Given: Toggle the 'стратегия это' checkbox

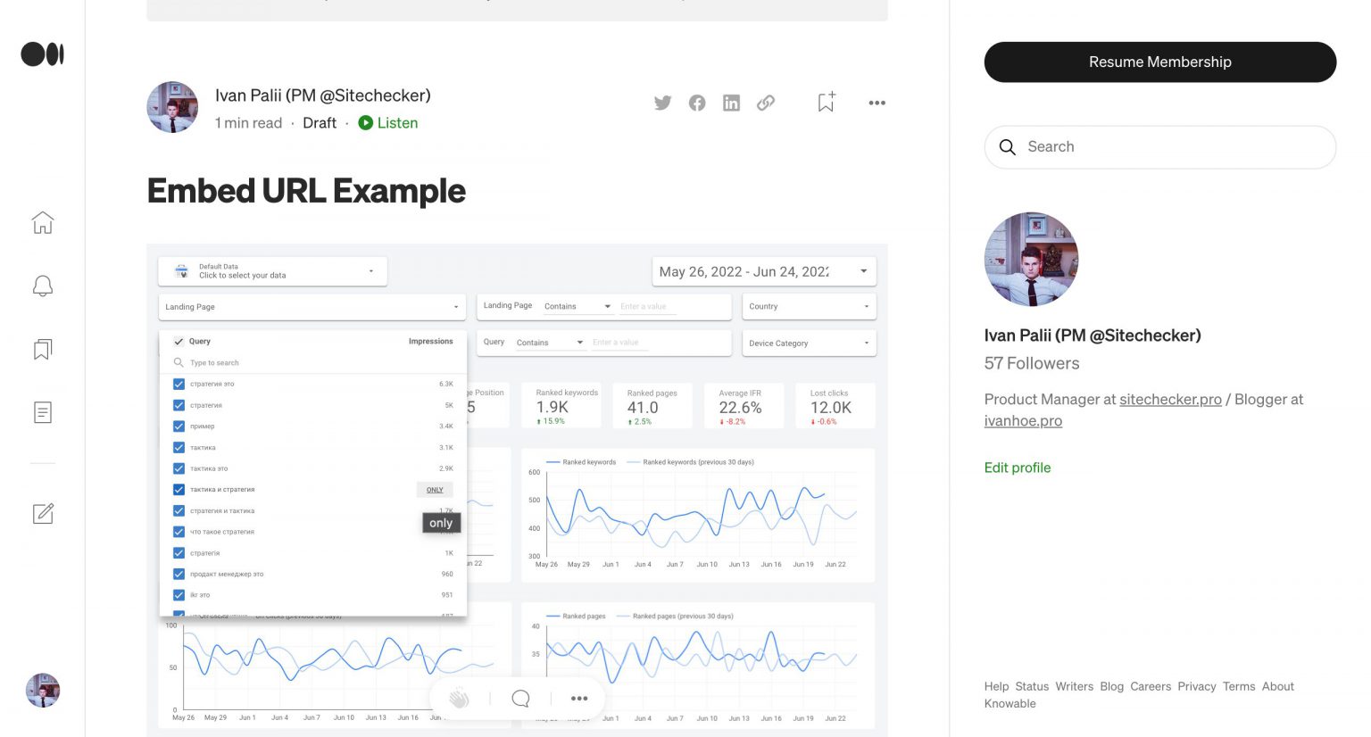Looking at the screenshot, I should (x=179, y=383).
